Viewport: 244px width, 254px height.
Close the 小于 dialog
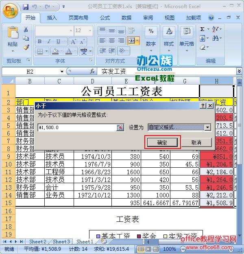point(210,106)
